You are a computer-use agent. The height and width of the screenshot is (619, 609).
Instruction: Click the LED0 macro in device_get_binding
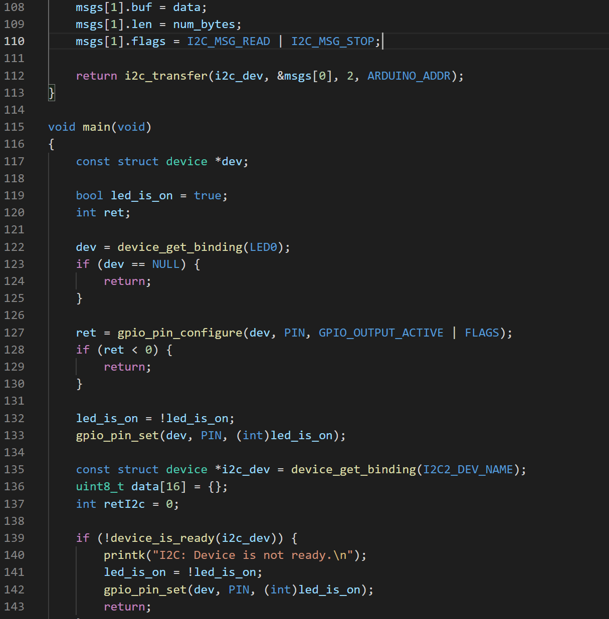pyautogui.click(x=263, y=247)
